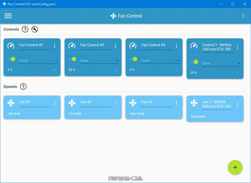
Task: Edit the Fan Control #2 name field
Action: (96, 46)
